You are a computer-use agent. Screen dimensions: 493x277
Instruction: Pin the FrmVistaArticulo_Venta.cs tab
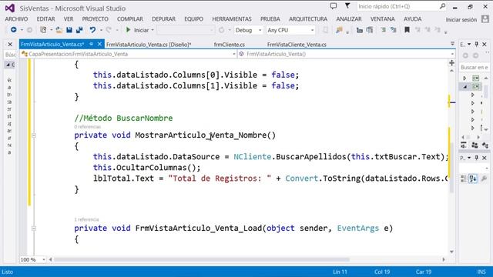coord(91,45)
